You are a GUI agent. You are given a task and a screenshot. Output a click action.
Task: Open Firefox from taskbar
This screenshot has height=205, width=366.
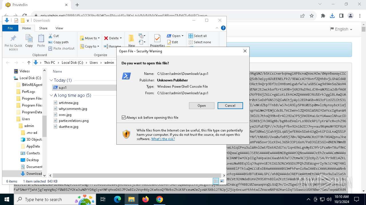point(146,199)
